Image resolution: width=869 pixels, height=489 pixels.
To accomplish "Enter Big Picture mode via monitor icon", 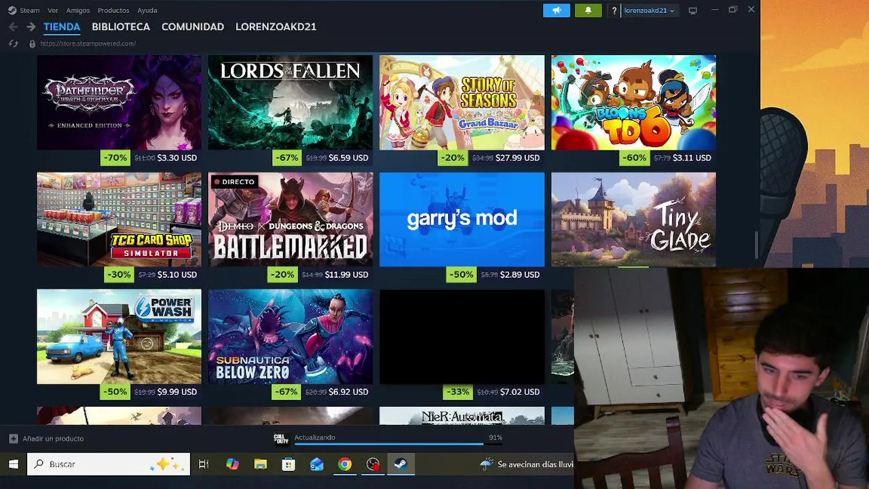I will click(692, 10).
